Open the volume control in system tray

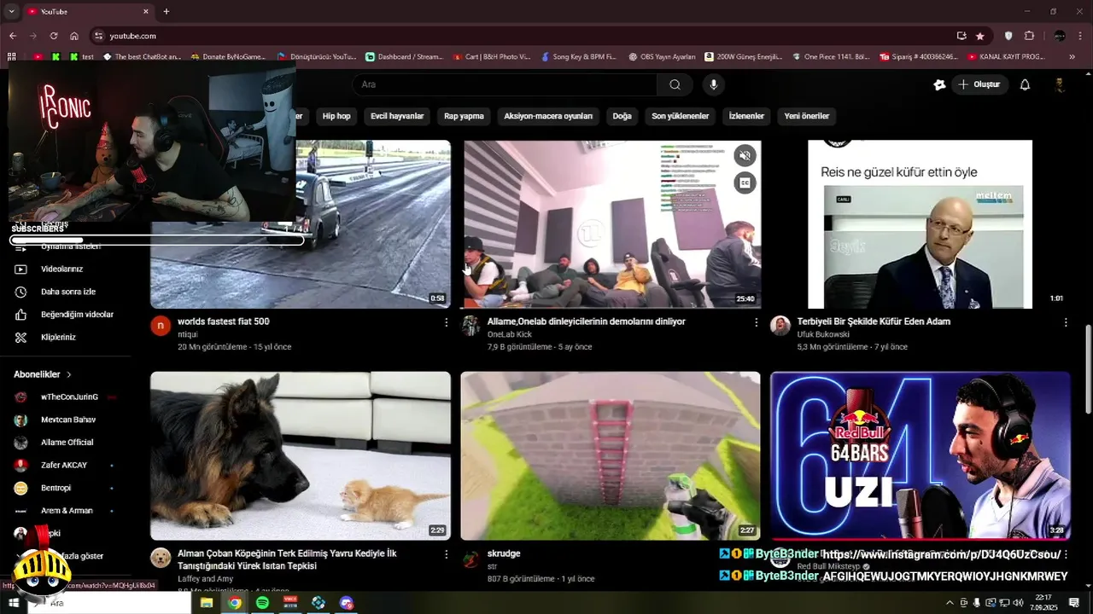tap(1020, 603)
